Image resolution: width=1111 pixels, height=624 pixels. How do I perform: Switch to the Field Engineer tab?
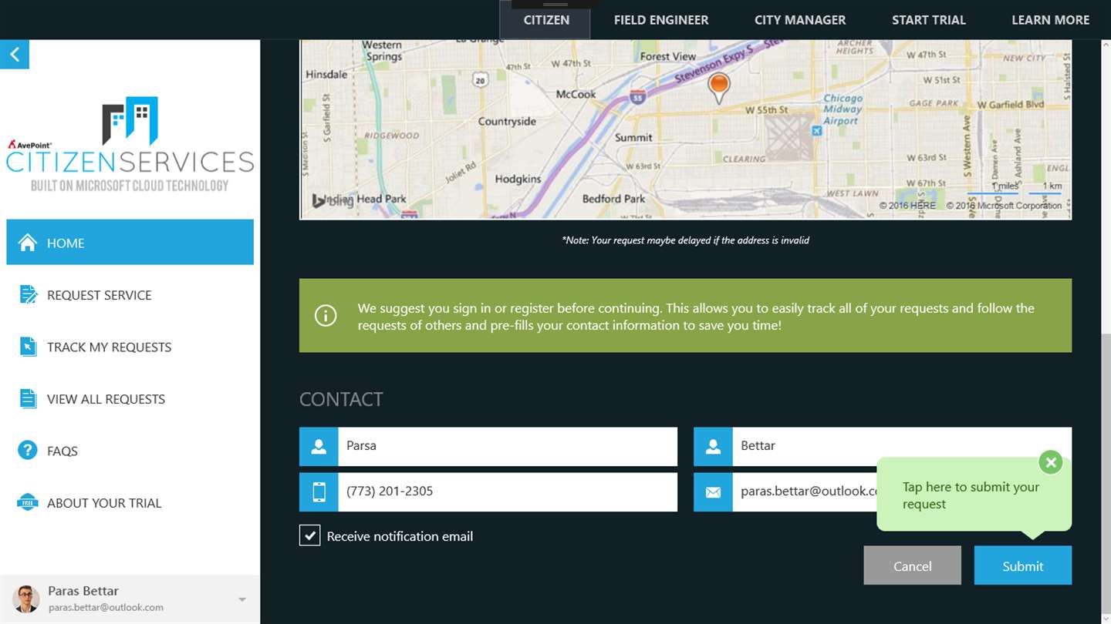(x=661, y=20)
